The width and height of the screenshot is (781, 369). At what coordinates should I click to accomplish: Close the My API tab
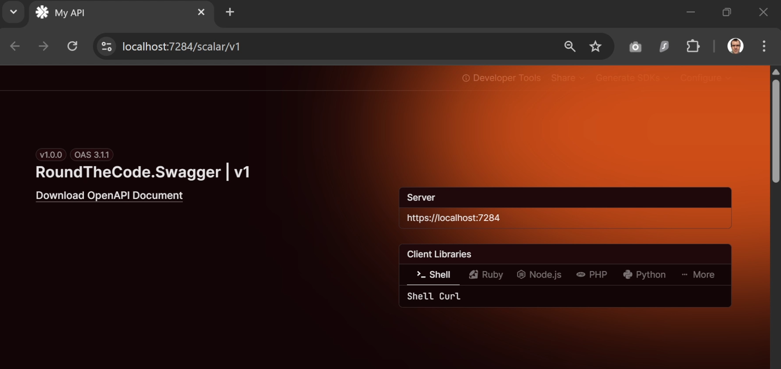coord(201,12)
